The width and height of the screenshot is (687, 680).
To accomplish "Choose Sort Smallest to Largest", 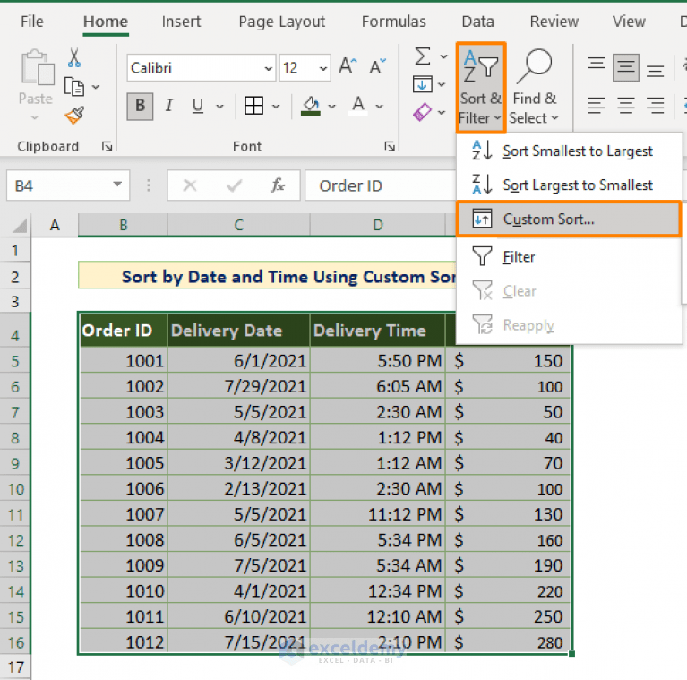I will 569,151.
